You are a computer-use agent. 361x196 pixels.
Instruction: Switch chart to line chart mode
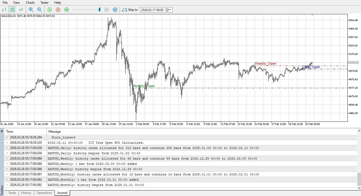pos(21,10)
